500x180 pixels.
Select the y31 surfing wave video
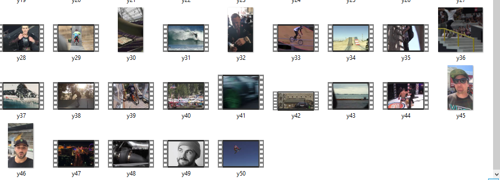click(186, 38)
